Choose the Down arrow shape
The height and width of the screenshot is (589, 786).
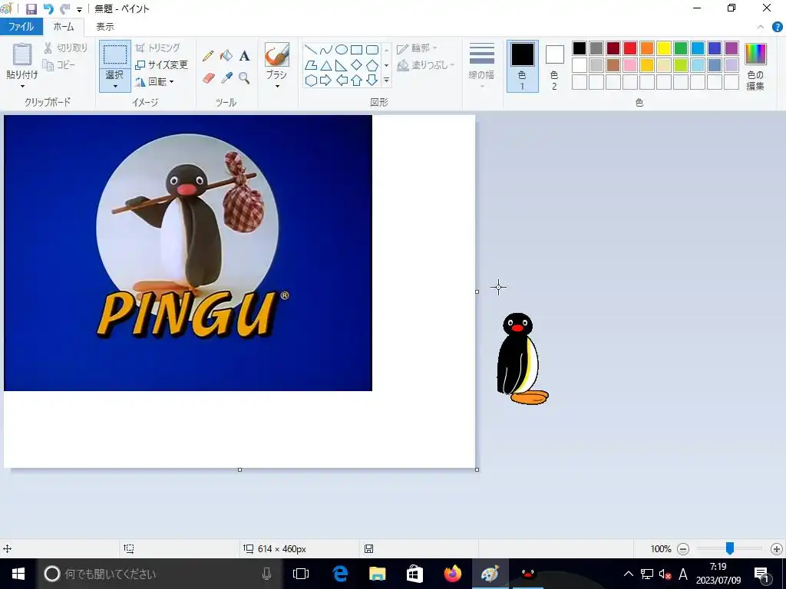372,80
